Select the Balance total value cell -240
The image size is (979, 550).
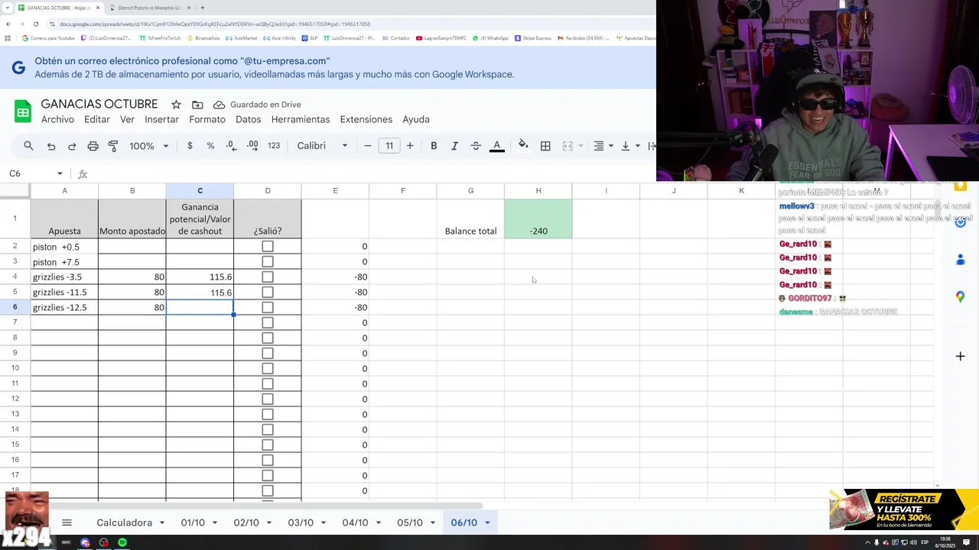pos(538,219)
